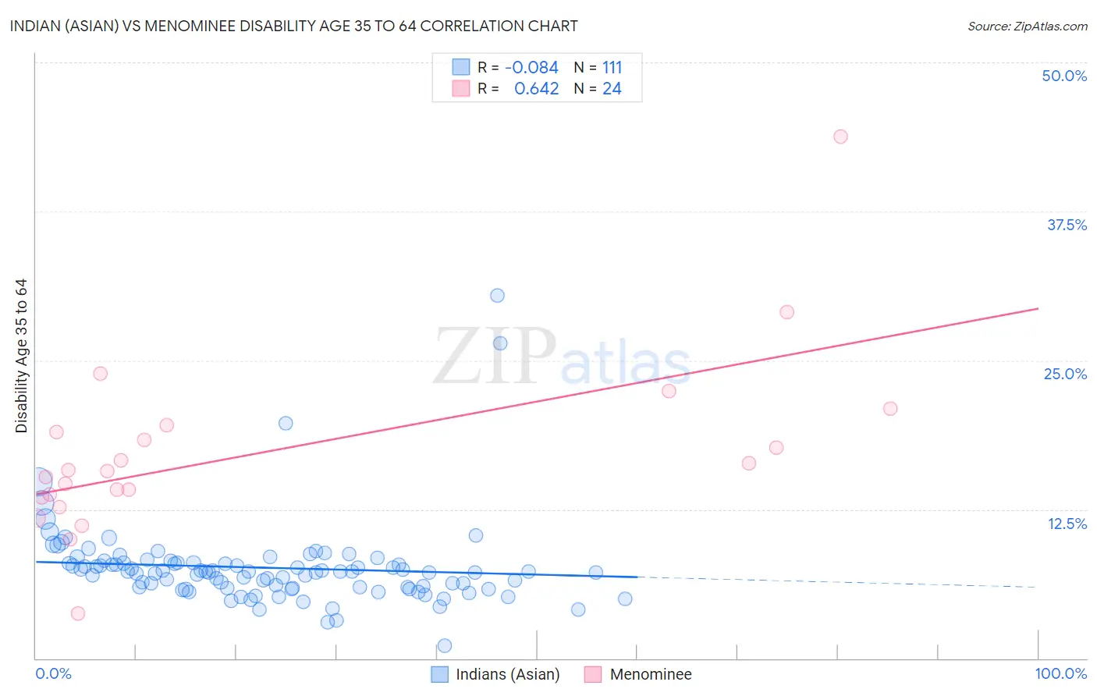Click the pink point near 24% on left
1097x696 pixels.
tap(100, 374)
